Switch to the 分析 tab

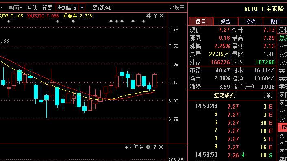(250, 21)
